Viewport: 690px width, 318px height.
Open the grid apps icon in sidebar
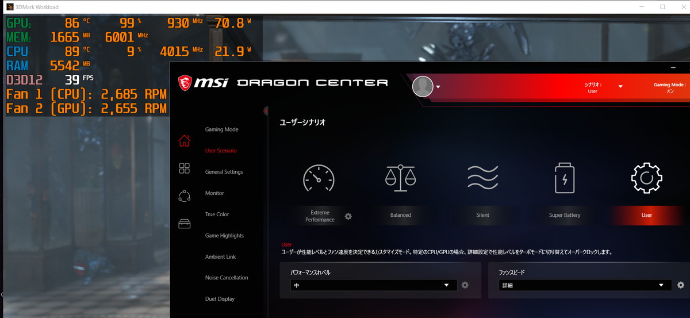184,168
